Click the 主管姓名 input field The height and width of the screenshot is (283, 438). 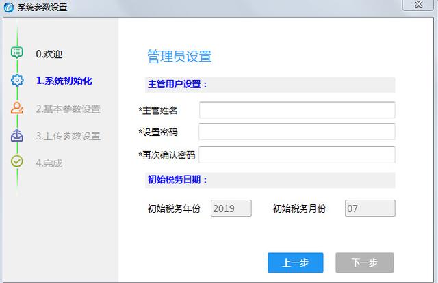click(x=297, y=110)
